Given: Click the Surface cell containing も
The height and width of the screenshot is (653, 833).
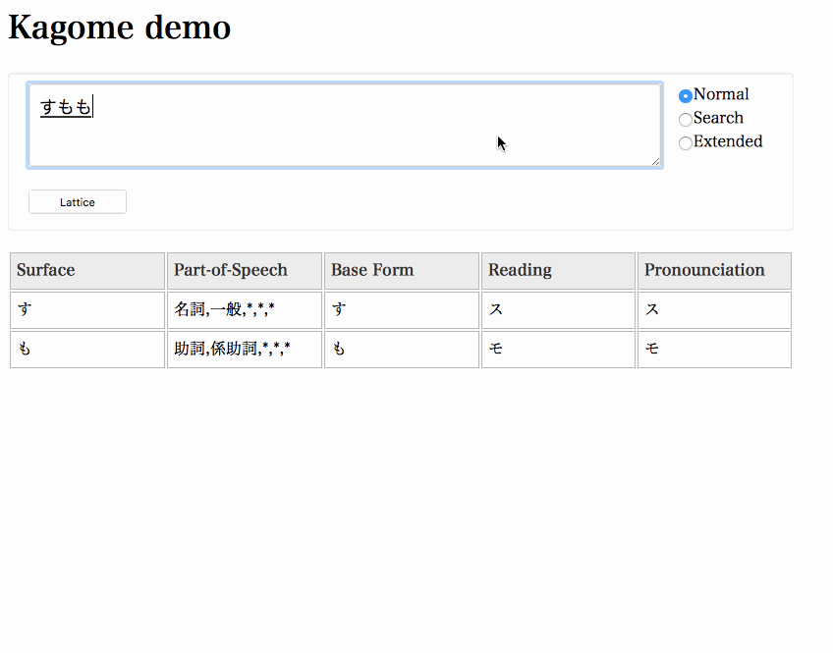Looking at the screenshot, I should [86, 349].
